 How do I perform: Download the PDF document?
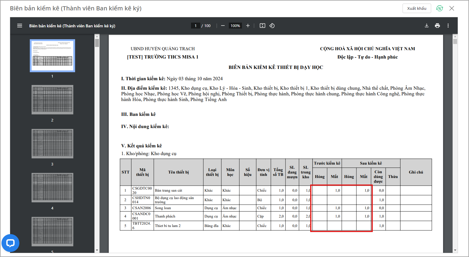click(427, 26)
